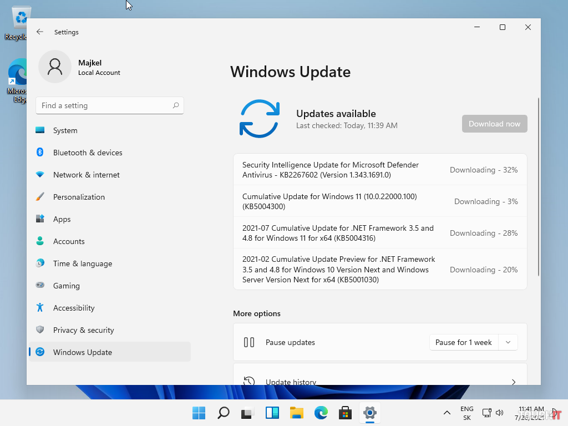Click the Start button on taskbar

(x=199, y=413)
